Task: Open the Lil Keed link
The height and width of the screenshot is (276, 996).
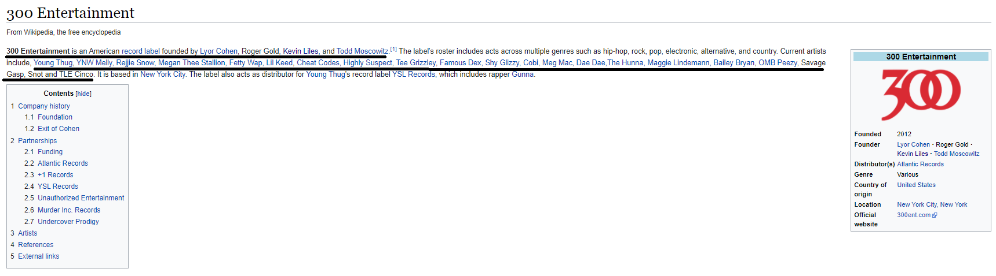Action: 279,63
